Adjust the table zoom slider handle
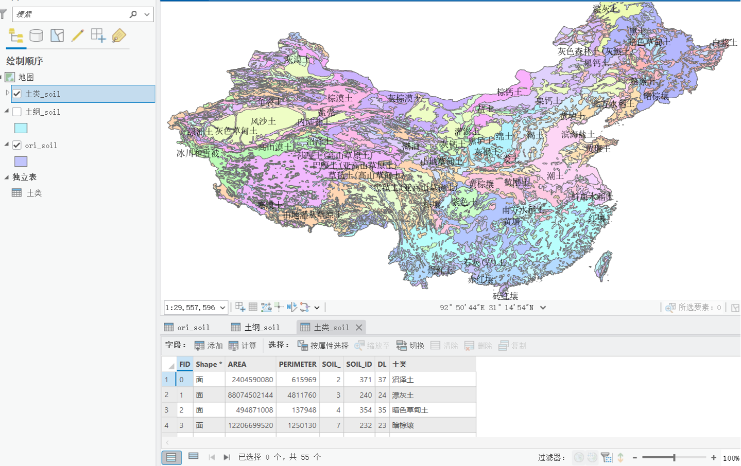The width and height of the screenshot is (741, 466). pyautogui.click(x=674, y=457)
